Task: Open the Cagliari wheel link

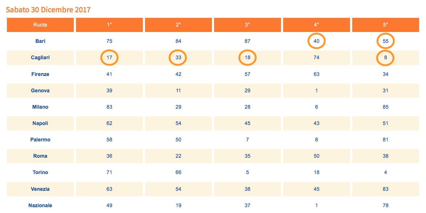Action: point(40,58)
